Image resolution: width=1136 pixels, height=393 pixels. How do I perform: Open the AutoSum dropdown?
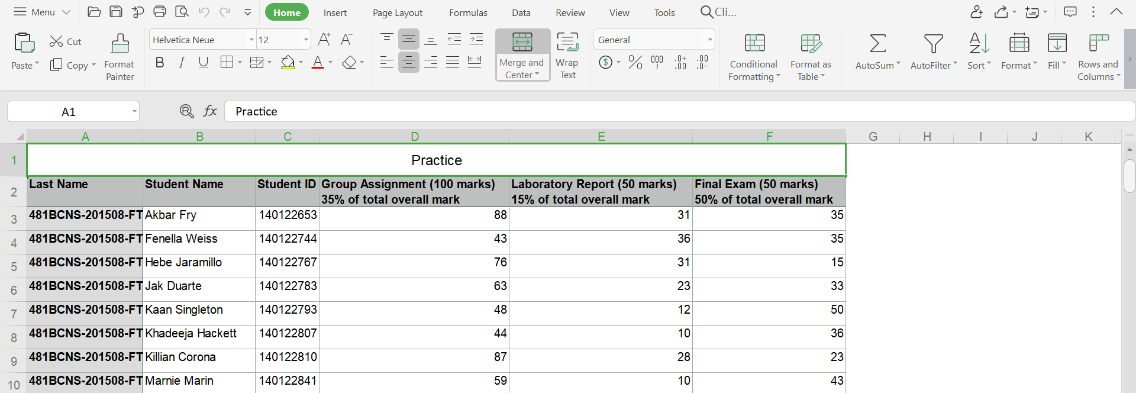tap(899, 64)
